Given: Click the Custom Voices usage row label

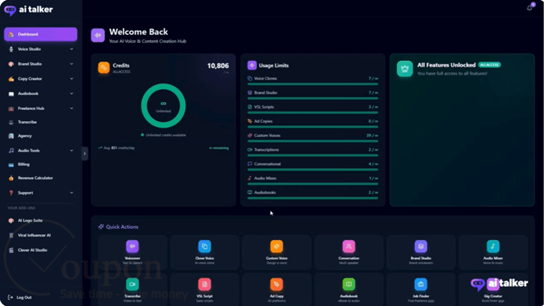Looking at the screenshot, I should tap(267, 136).
